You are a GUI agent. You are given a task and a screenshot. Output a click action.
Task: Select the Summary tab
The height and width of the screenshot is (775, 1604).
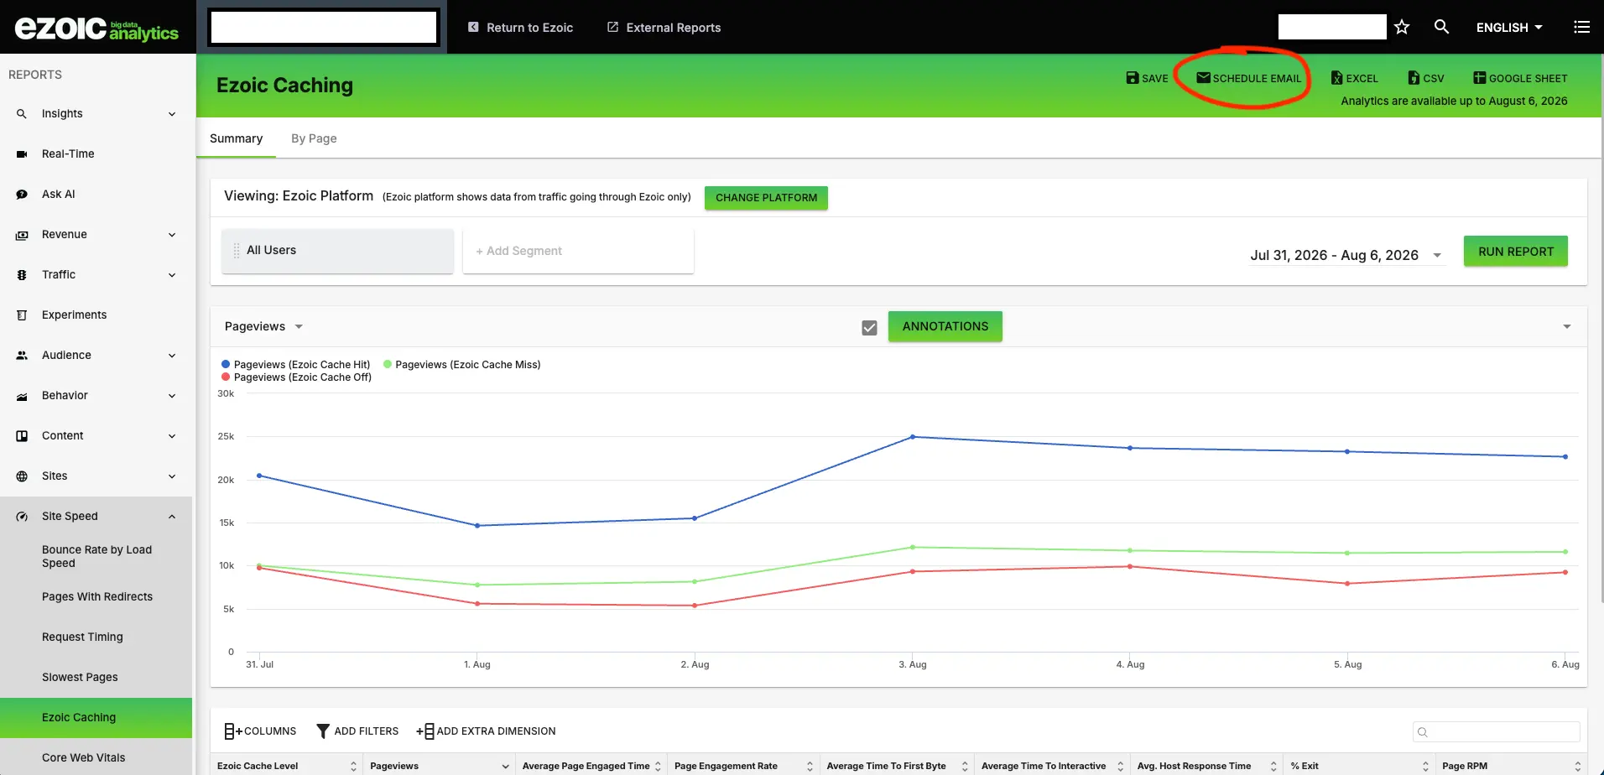pos(236,138)
